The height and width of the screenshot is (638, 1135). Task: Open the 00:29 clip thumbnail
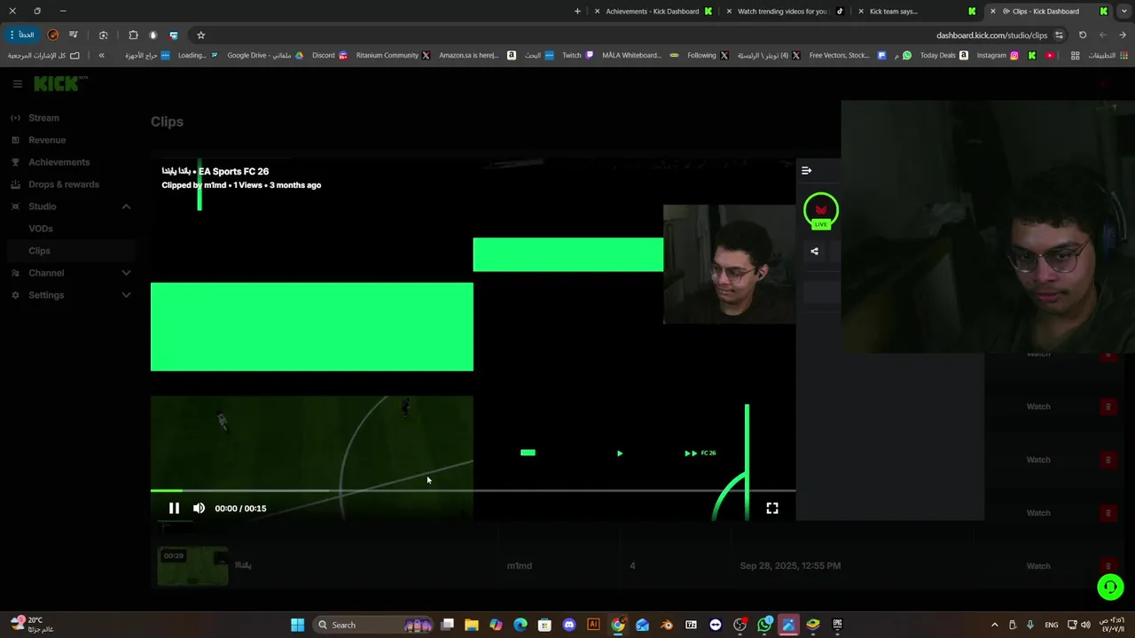192,566
